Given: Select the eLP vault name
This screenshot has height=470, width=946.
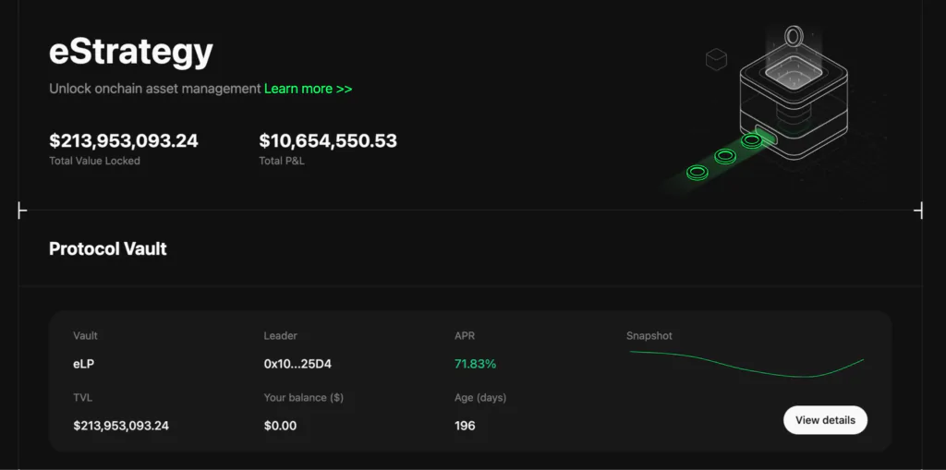Looking at the screenshot, I should 83,364.
